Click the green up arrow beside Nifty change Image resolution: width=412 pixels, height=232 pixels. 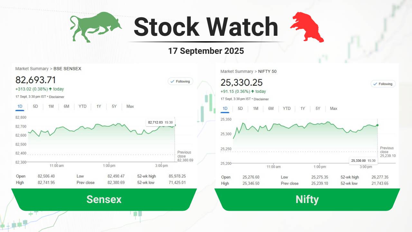point(253,92)
